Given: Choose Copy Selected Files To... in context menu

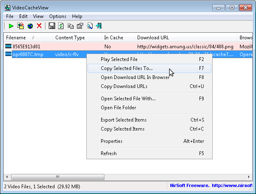Looking at the screenshot, I should pos(150,68).
